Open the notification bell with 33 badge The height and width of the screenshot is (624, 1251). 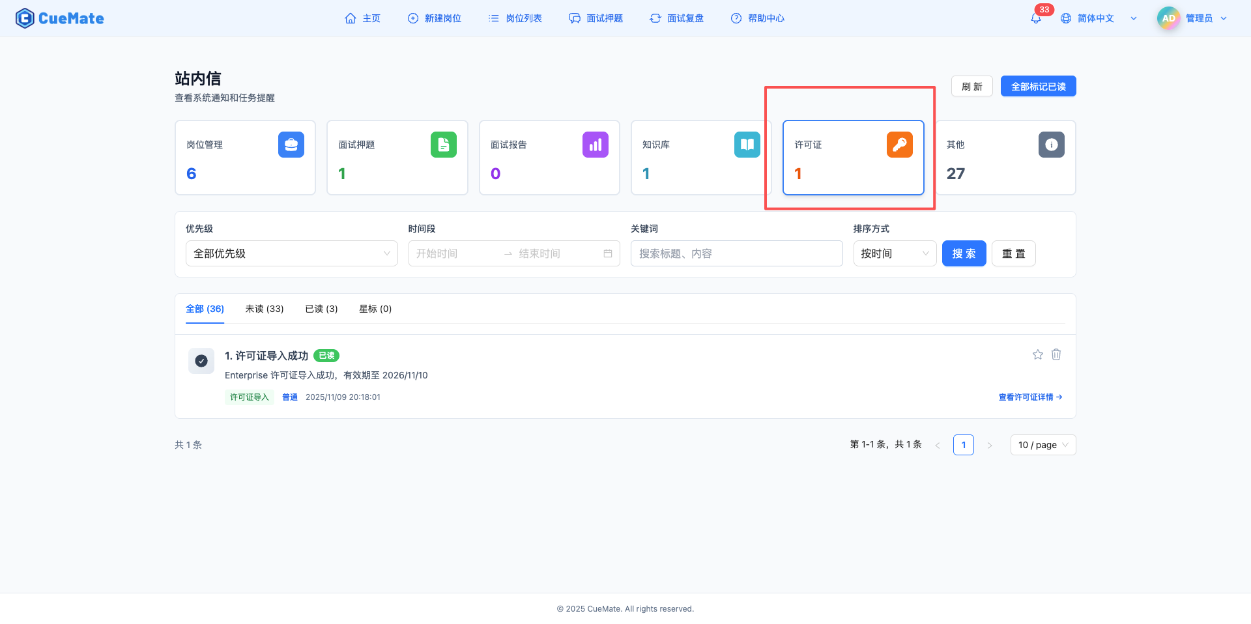coord(1035,18)
